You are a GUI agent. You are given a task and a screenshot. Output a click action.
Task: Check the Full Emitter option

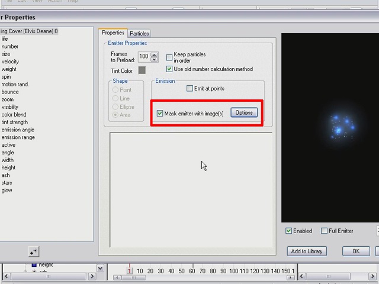(x=324, y=231)
